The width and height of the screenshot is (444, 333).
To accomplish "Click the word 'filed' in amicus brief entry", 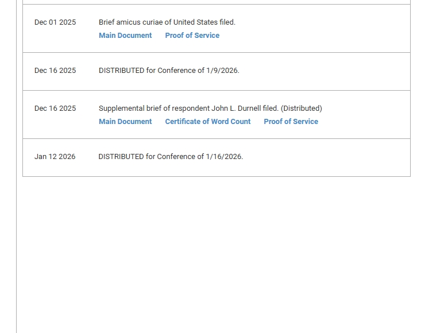I will tap(226, 22).
